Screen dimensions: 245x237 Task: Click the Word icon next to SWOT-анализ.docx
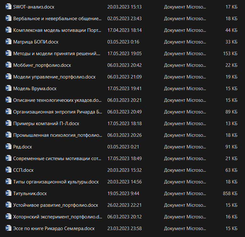[x=8, y=7]
